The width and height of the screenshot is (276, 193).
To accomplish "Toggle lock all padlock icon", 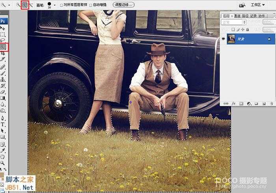I will 248,30.
